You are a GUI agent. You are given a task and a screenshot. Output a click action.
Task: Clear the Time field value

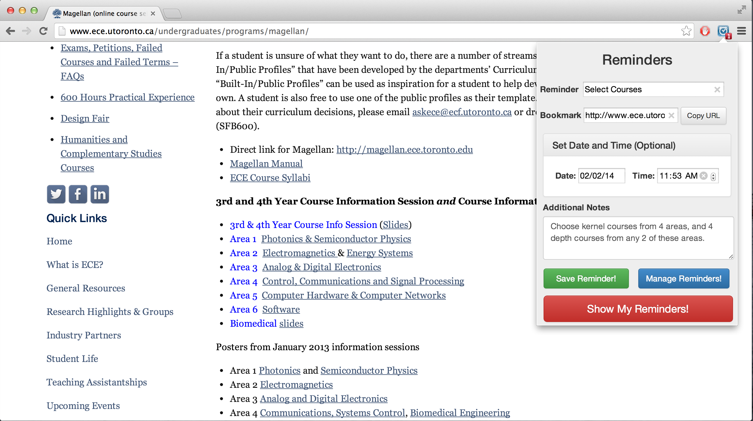coord(704,176)
